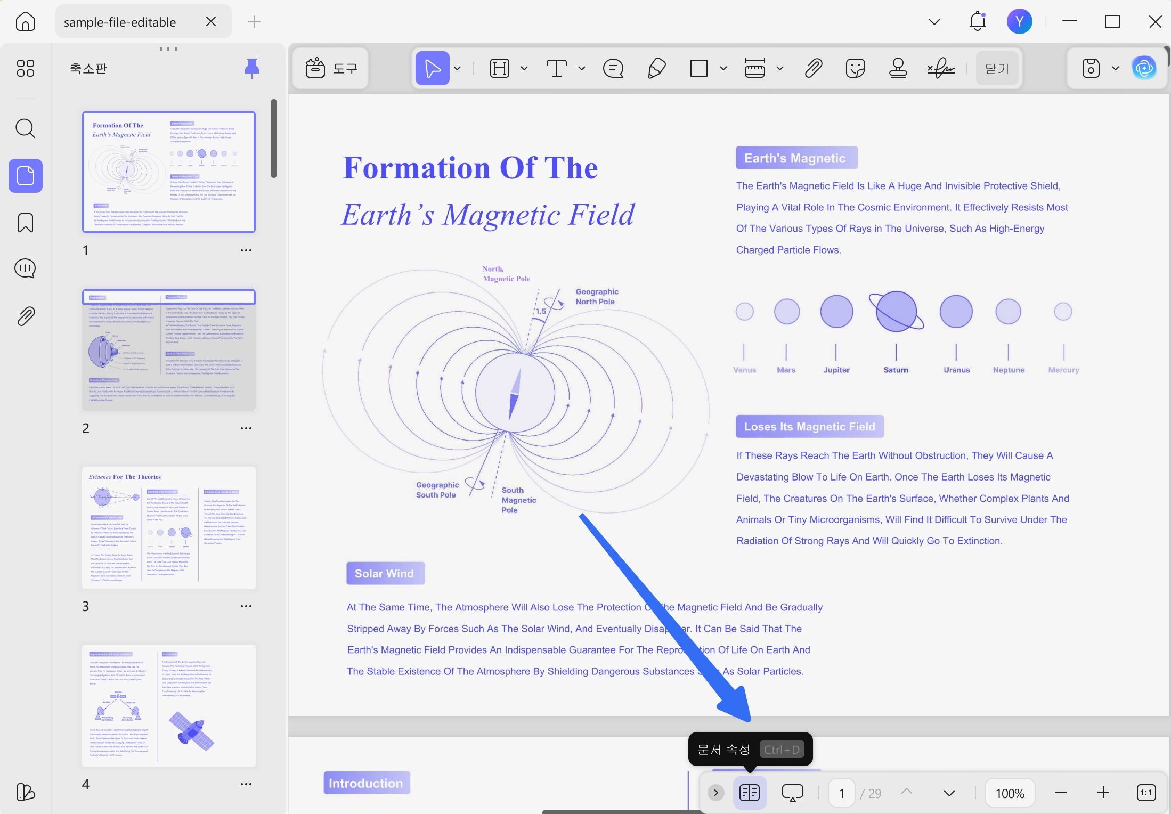The height and width of the screenshot is (814, 1171).
Task: Click the paperclip attach file tool
Action: [814, 68]
